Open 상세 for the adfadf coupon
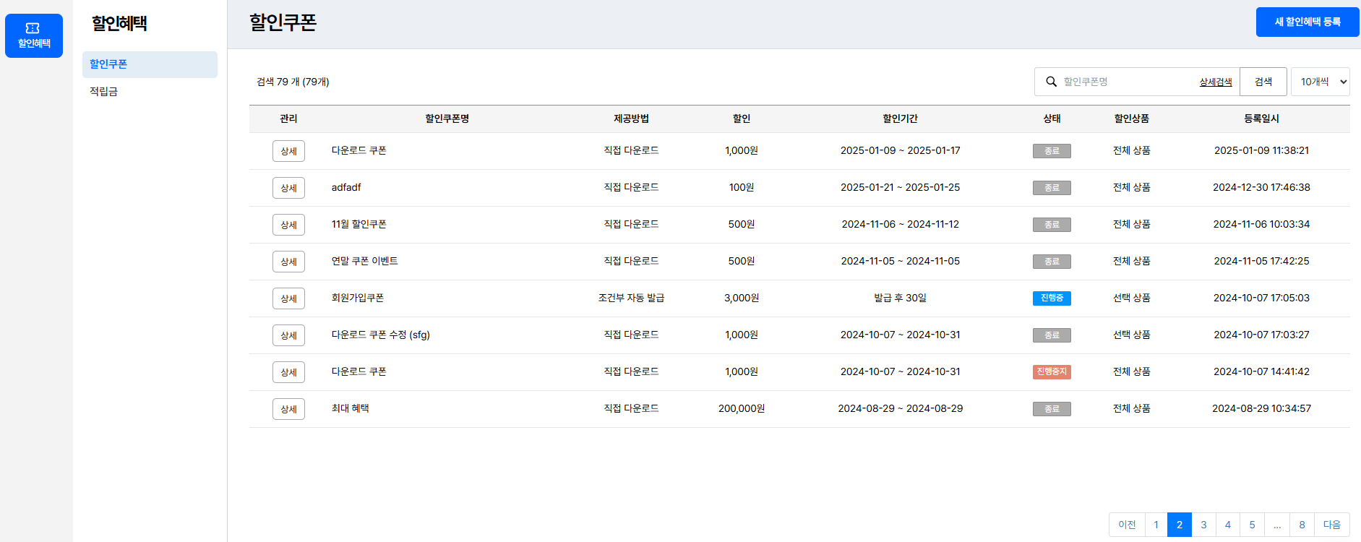Viewport: 1361px width, 542px height. tap(288, 188)
